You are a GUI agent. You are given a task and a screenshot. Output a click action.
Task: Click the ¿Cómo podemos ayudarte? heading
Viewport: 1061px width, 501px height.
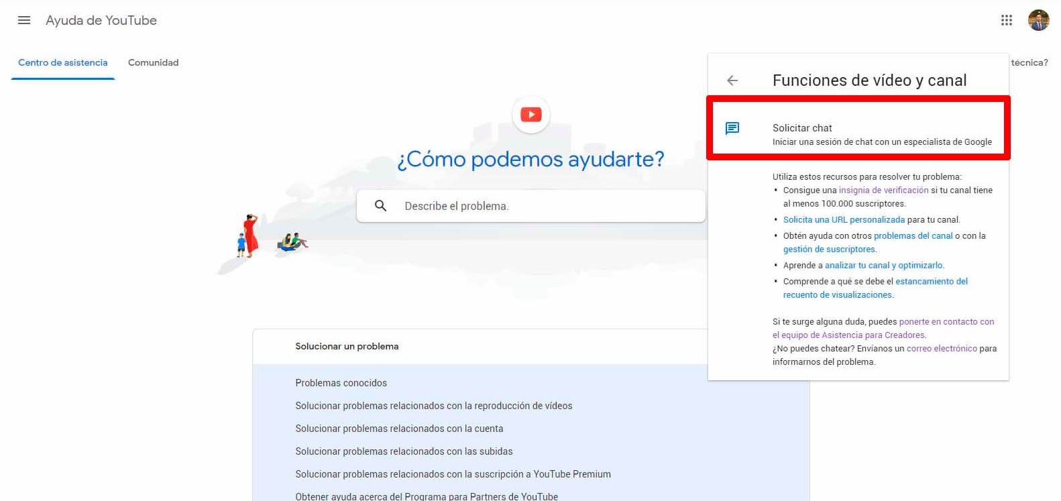[x=530, y=160]
